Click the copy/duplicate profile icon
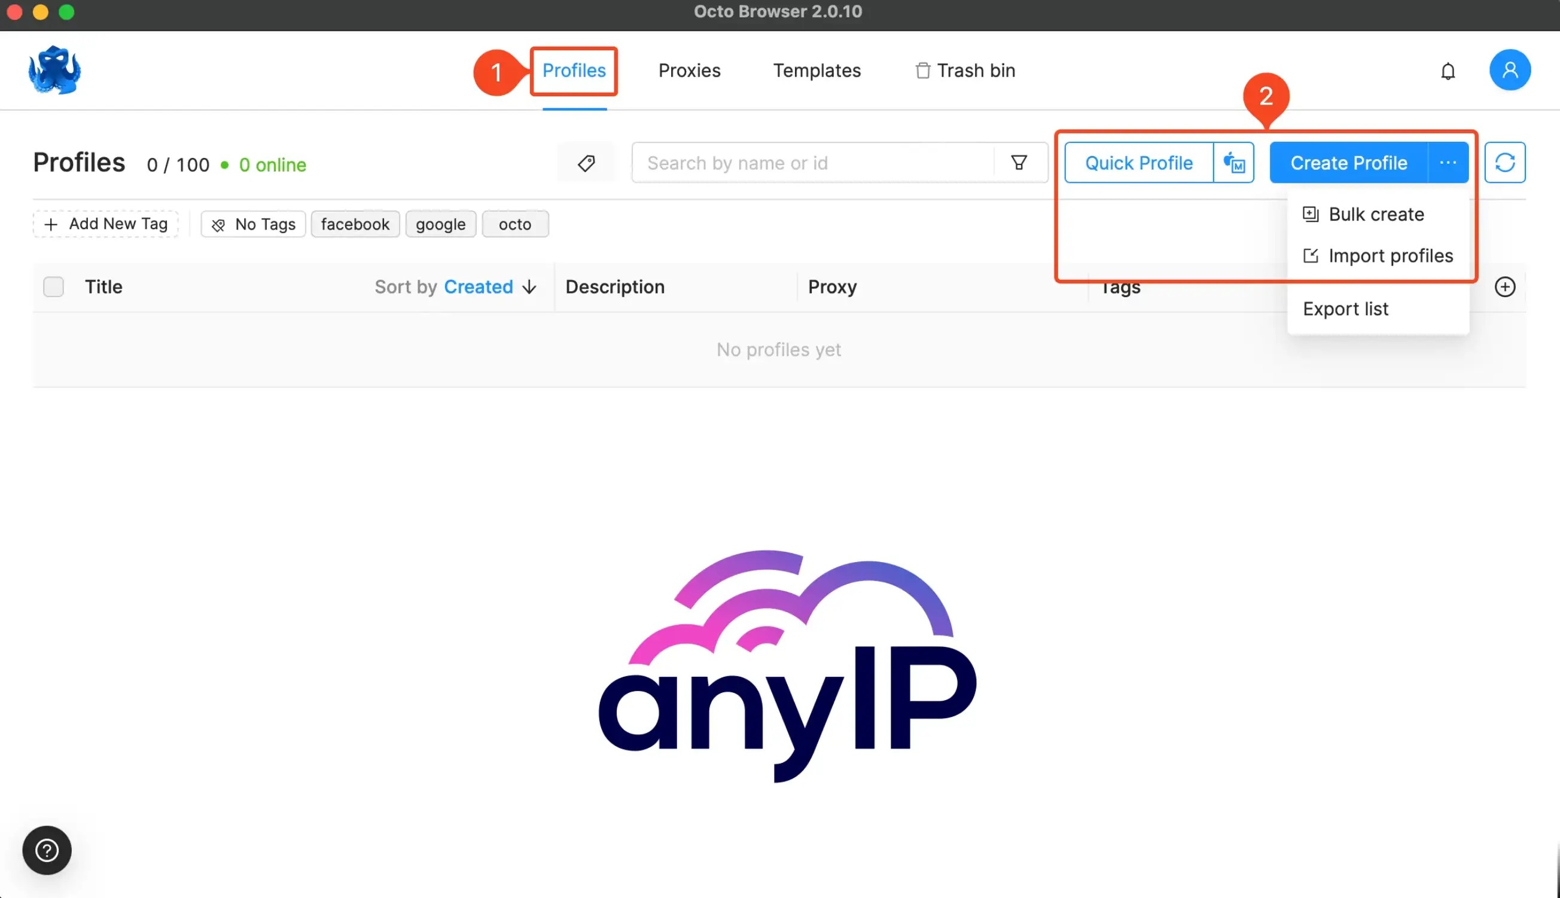The width and height of the screenshot is (1560, 898). coord(1233,163)
